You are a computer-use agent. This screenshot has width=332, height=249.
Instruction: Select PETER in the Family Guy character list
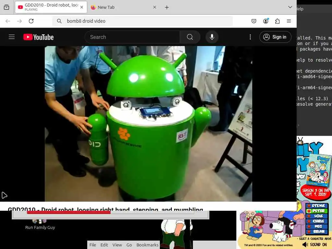coord(317,211)
